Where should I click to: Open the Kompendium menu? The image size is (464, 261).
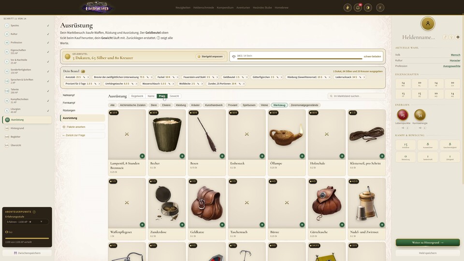coord(225,8)
